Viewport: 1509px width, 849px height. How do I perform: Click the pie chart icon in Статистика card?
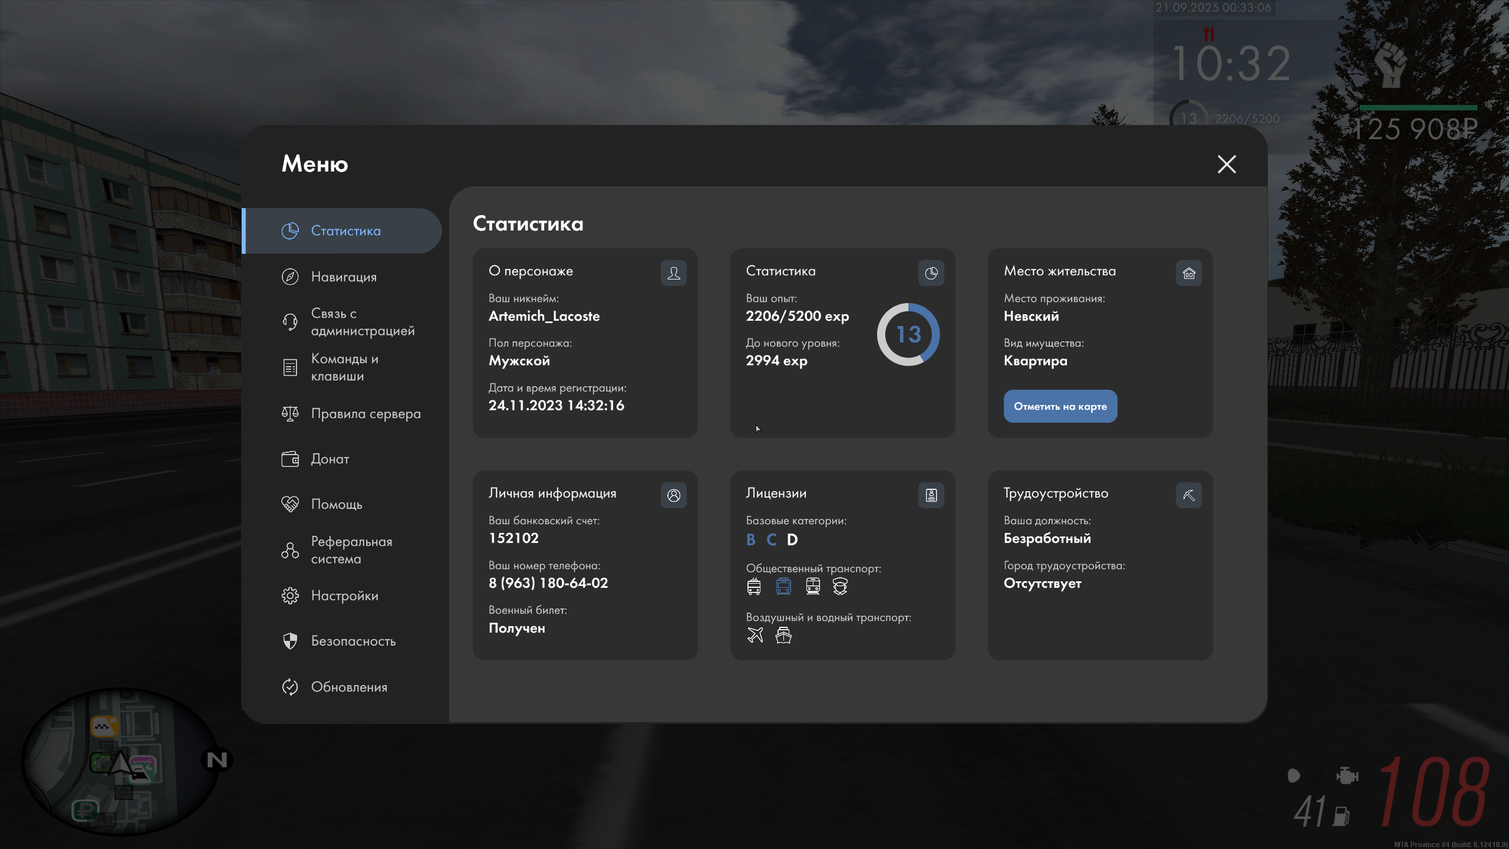pyautogui.click(x=931, y=273)
